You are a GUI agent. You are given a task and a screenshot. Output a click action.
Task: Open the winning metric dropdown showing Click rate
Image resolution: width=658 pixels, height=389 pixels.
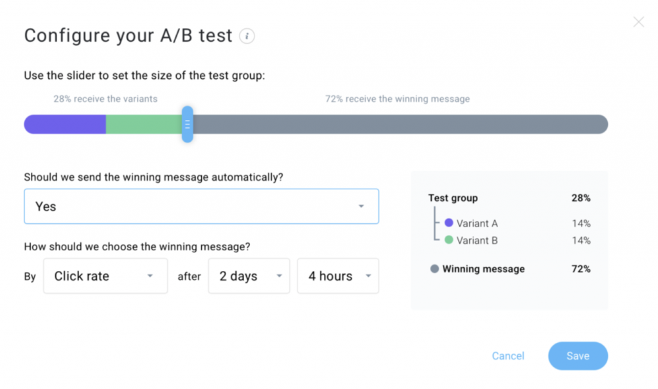tap(105, 276)
